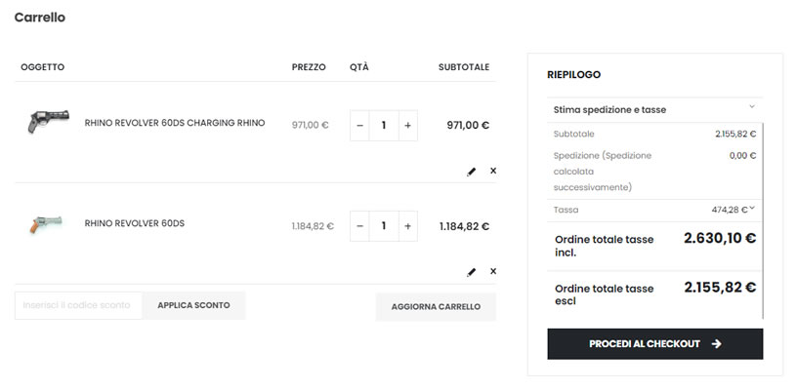Screen dimensions: 796x390
Task: Proceed with PROCEDI AL CHECKOUT button
Action: click(655, 344)
